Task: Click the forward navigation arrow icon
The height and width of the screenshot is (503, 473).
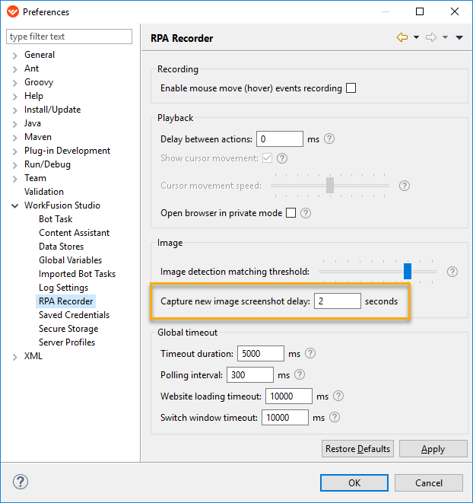Action: 431,37
